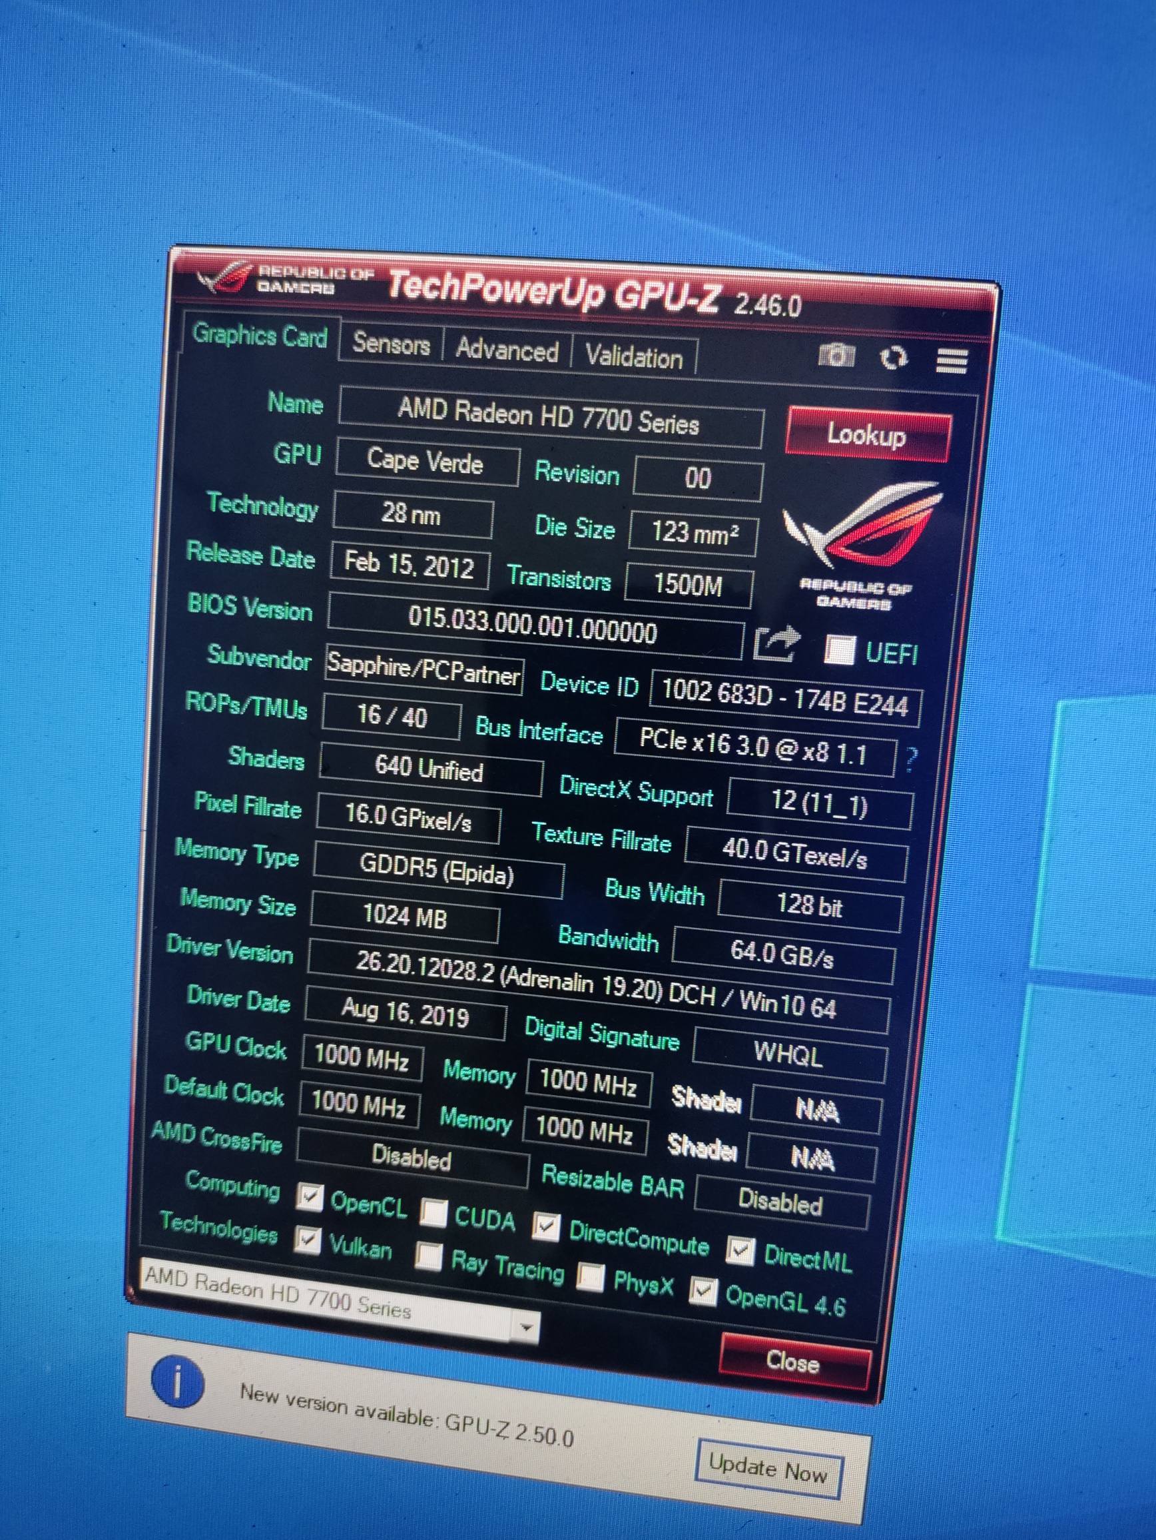Toggle the OpenCL checkbox

(310, 1196)
